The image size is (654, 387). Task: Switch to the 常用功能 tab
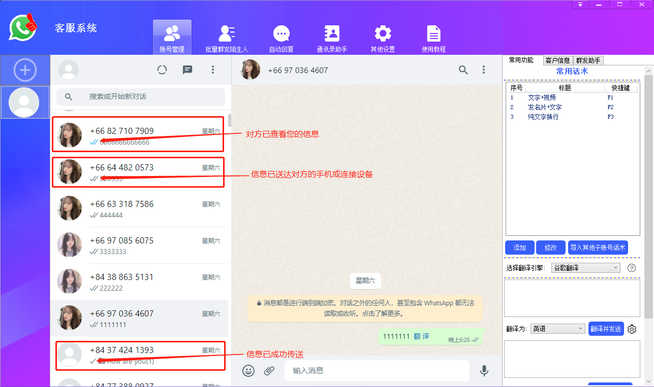click(521, 60)
